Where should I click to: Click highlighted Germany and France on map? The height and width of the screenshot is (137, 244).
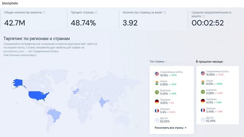pyautogui.click(x=76, y=91)
